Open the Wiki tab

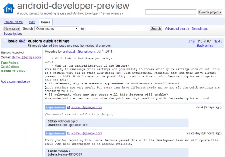(x=32, y=22)
